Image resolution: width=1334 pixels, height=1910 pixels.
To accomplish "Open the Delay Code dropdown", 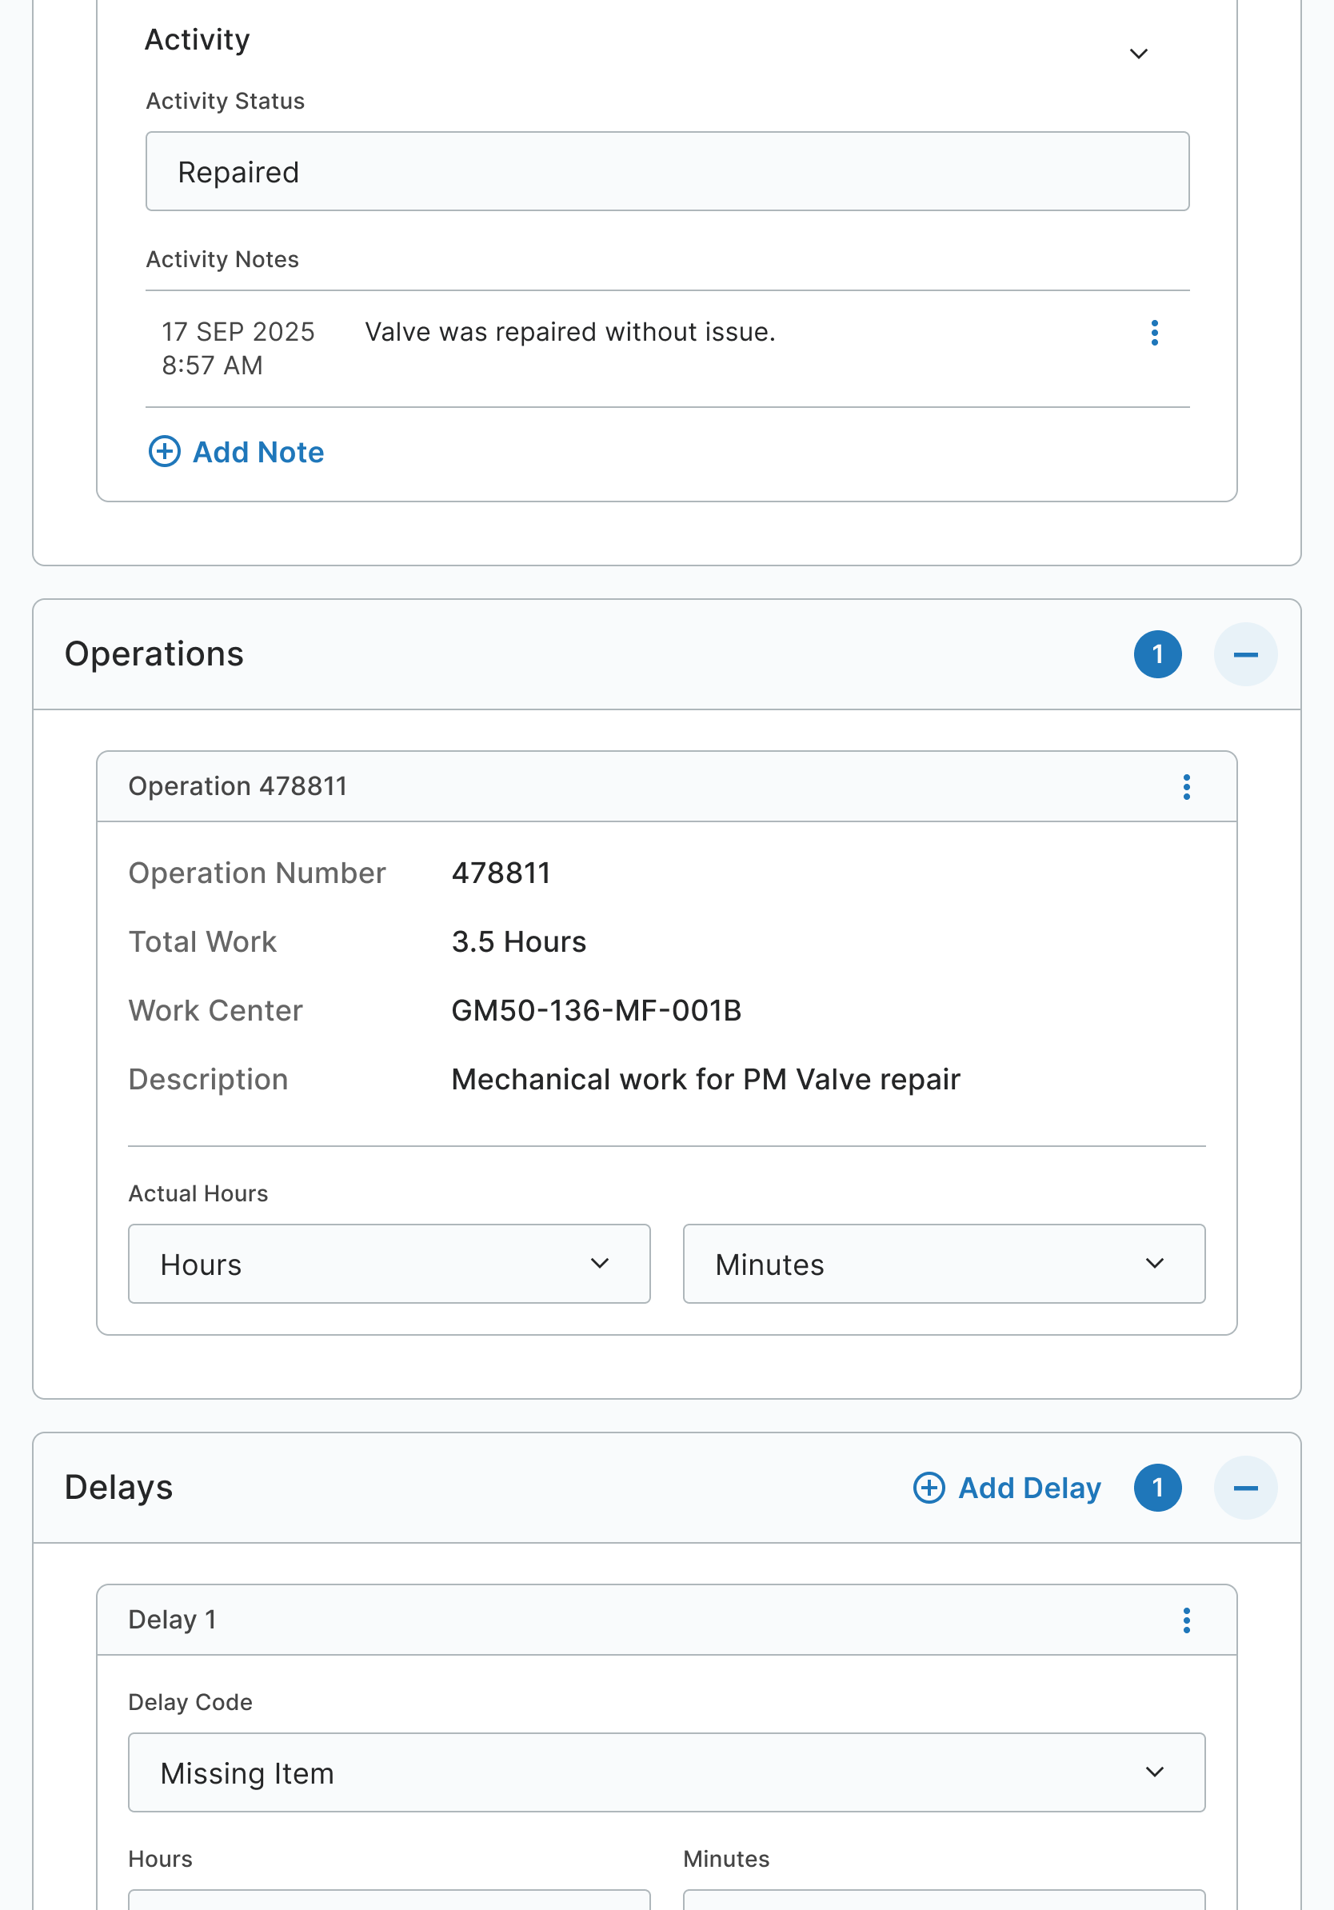I will click(666, 1772).
